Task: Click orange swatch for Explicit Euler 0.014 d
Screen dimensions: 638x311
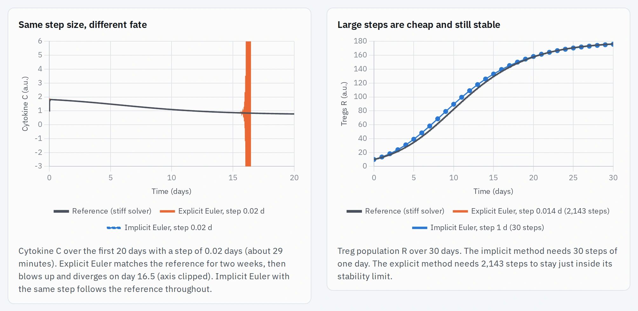Action: [x=460, y=211]
